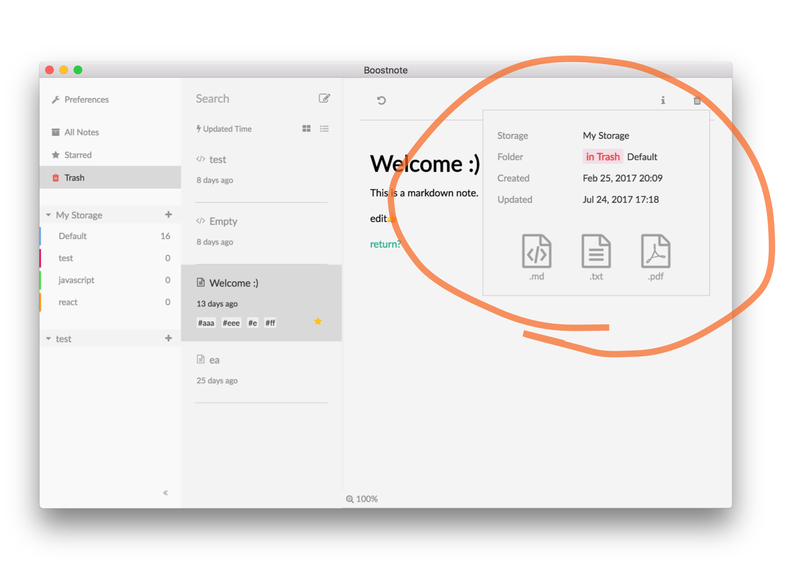The height and width of the screenshot is (571, 794).
Task: Click the in Trash badge
Action: [603, 156]
